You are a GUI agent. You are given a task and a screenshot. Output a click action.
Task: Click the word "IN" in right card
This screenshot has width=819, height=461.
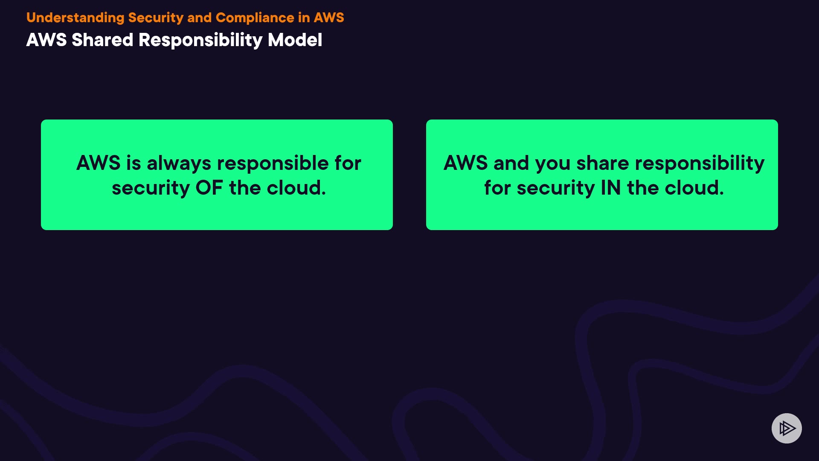tap(610, 188)
